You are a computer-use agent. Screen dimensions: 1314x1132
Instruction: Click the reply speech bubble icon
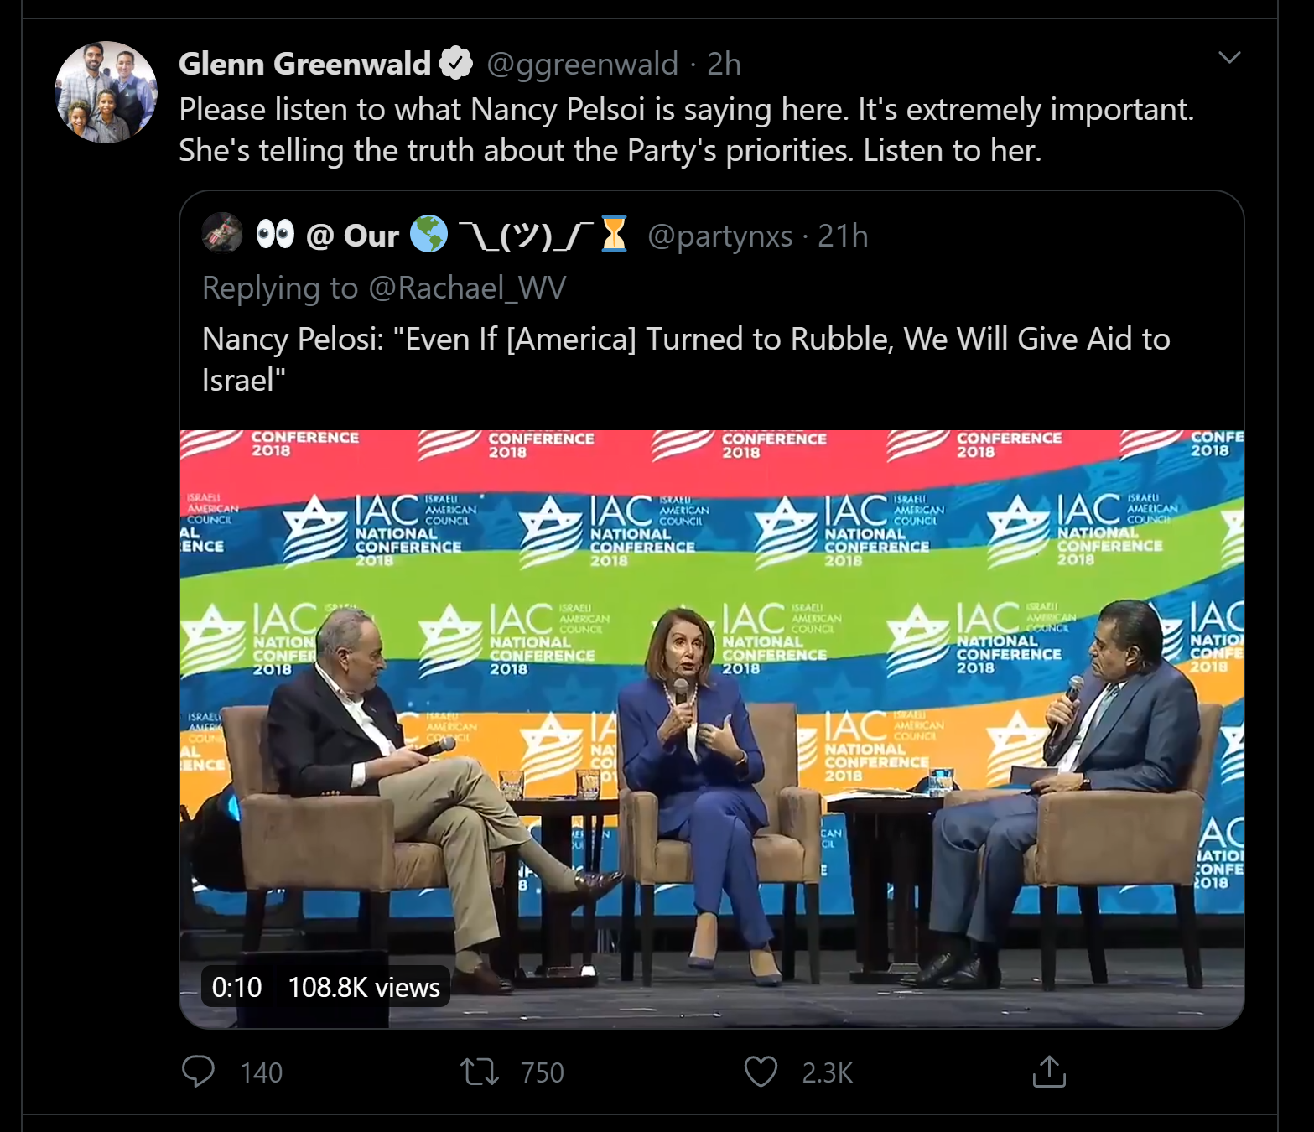(199, 1072)
